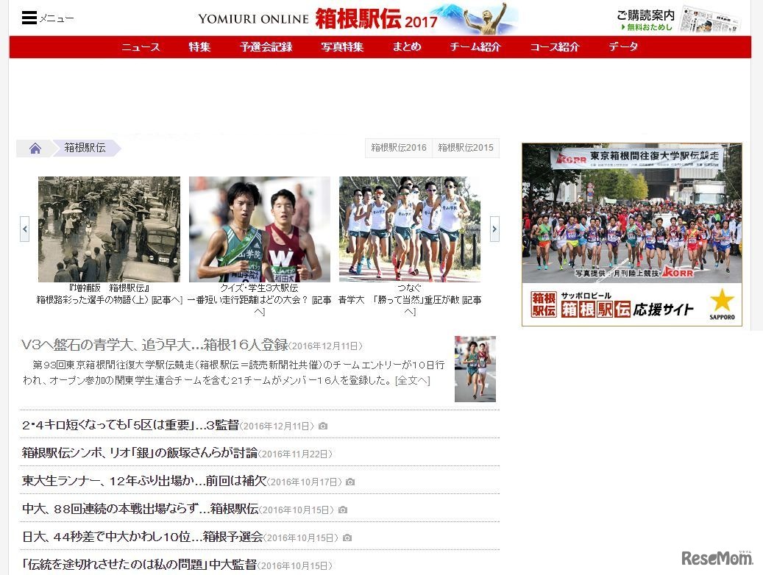The image size is (763, 575).
Task: Open the チーム紹介 nav tab
Action: (x=475, y=47)
